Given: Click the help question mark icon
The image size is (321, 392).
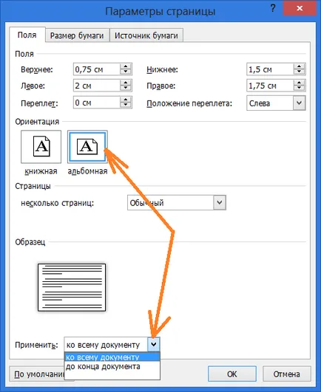Looking at the screenshot, I should [x=273, y=9].
